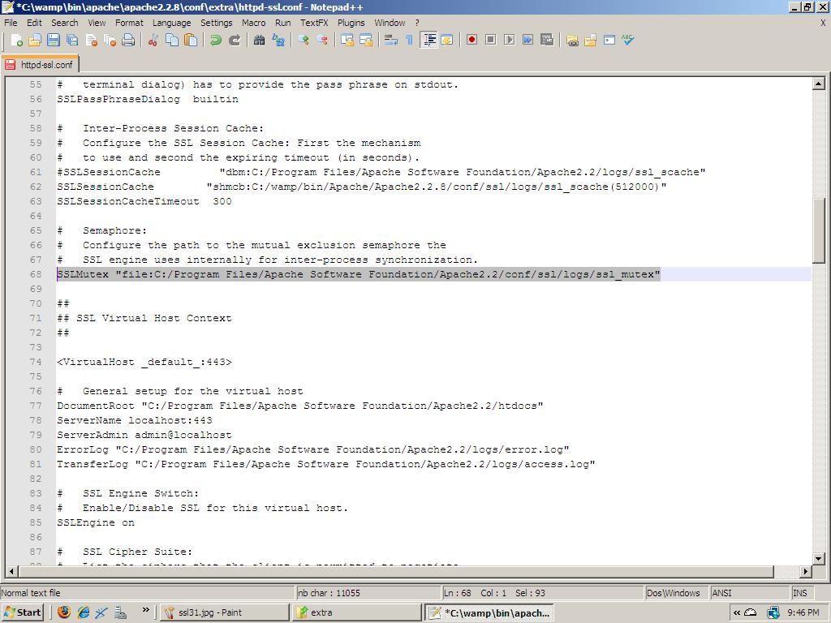Open the Windows Start button
The height and width of the screenshot is (623, 831).
click(23, 612)
